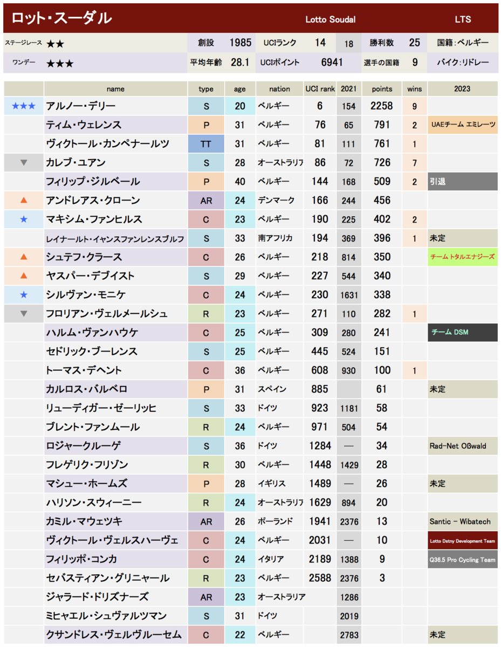The width and height of the screenshot is (501, 647).
Task: Select rider name クサンドレス・ヴェルヴルーセム
Action: pos(113,635)
